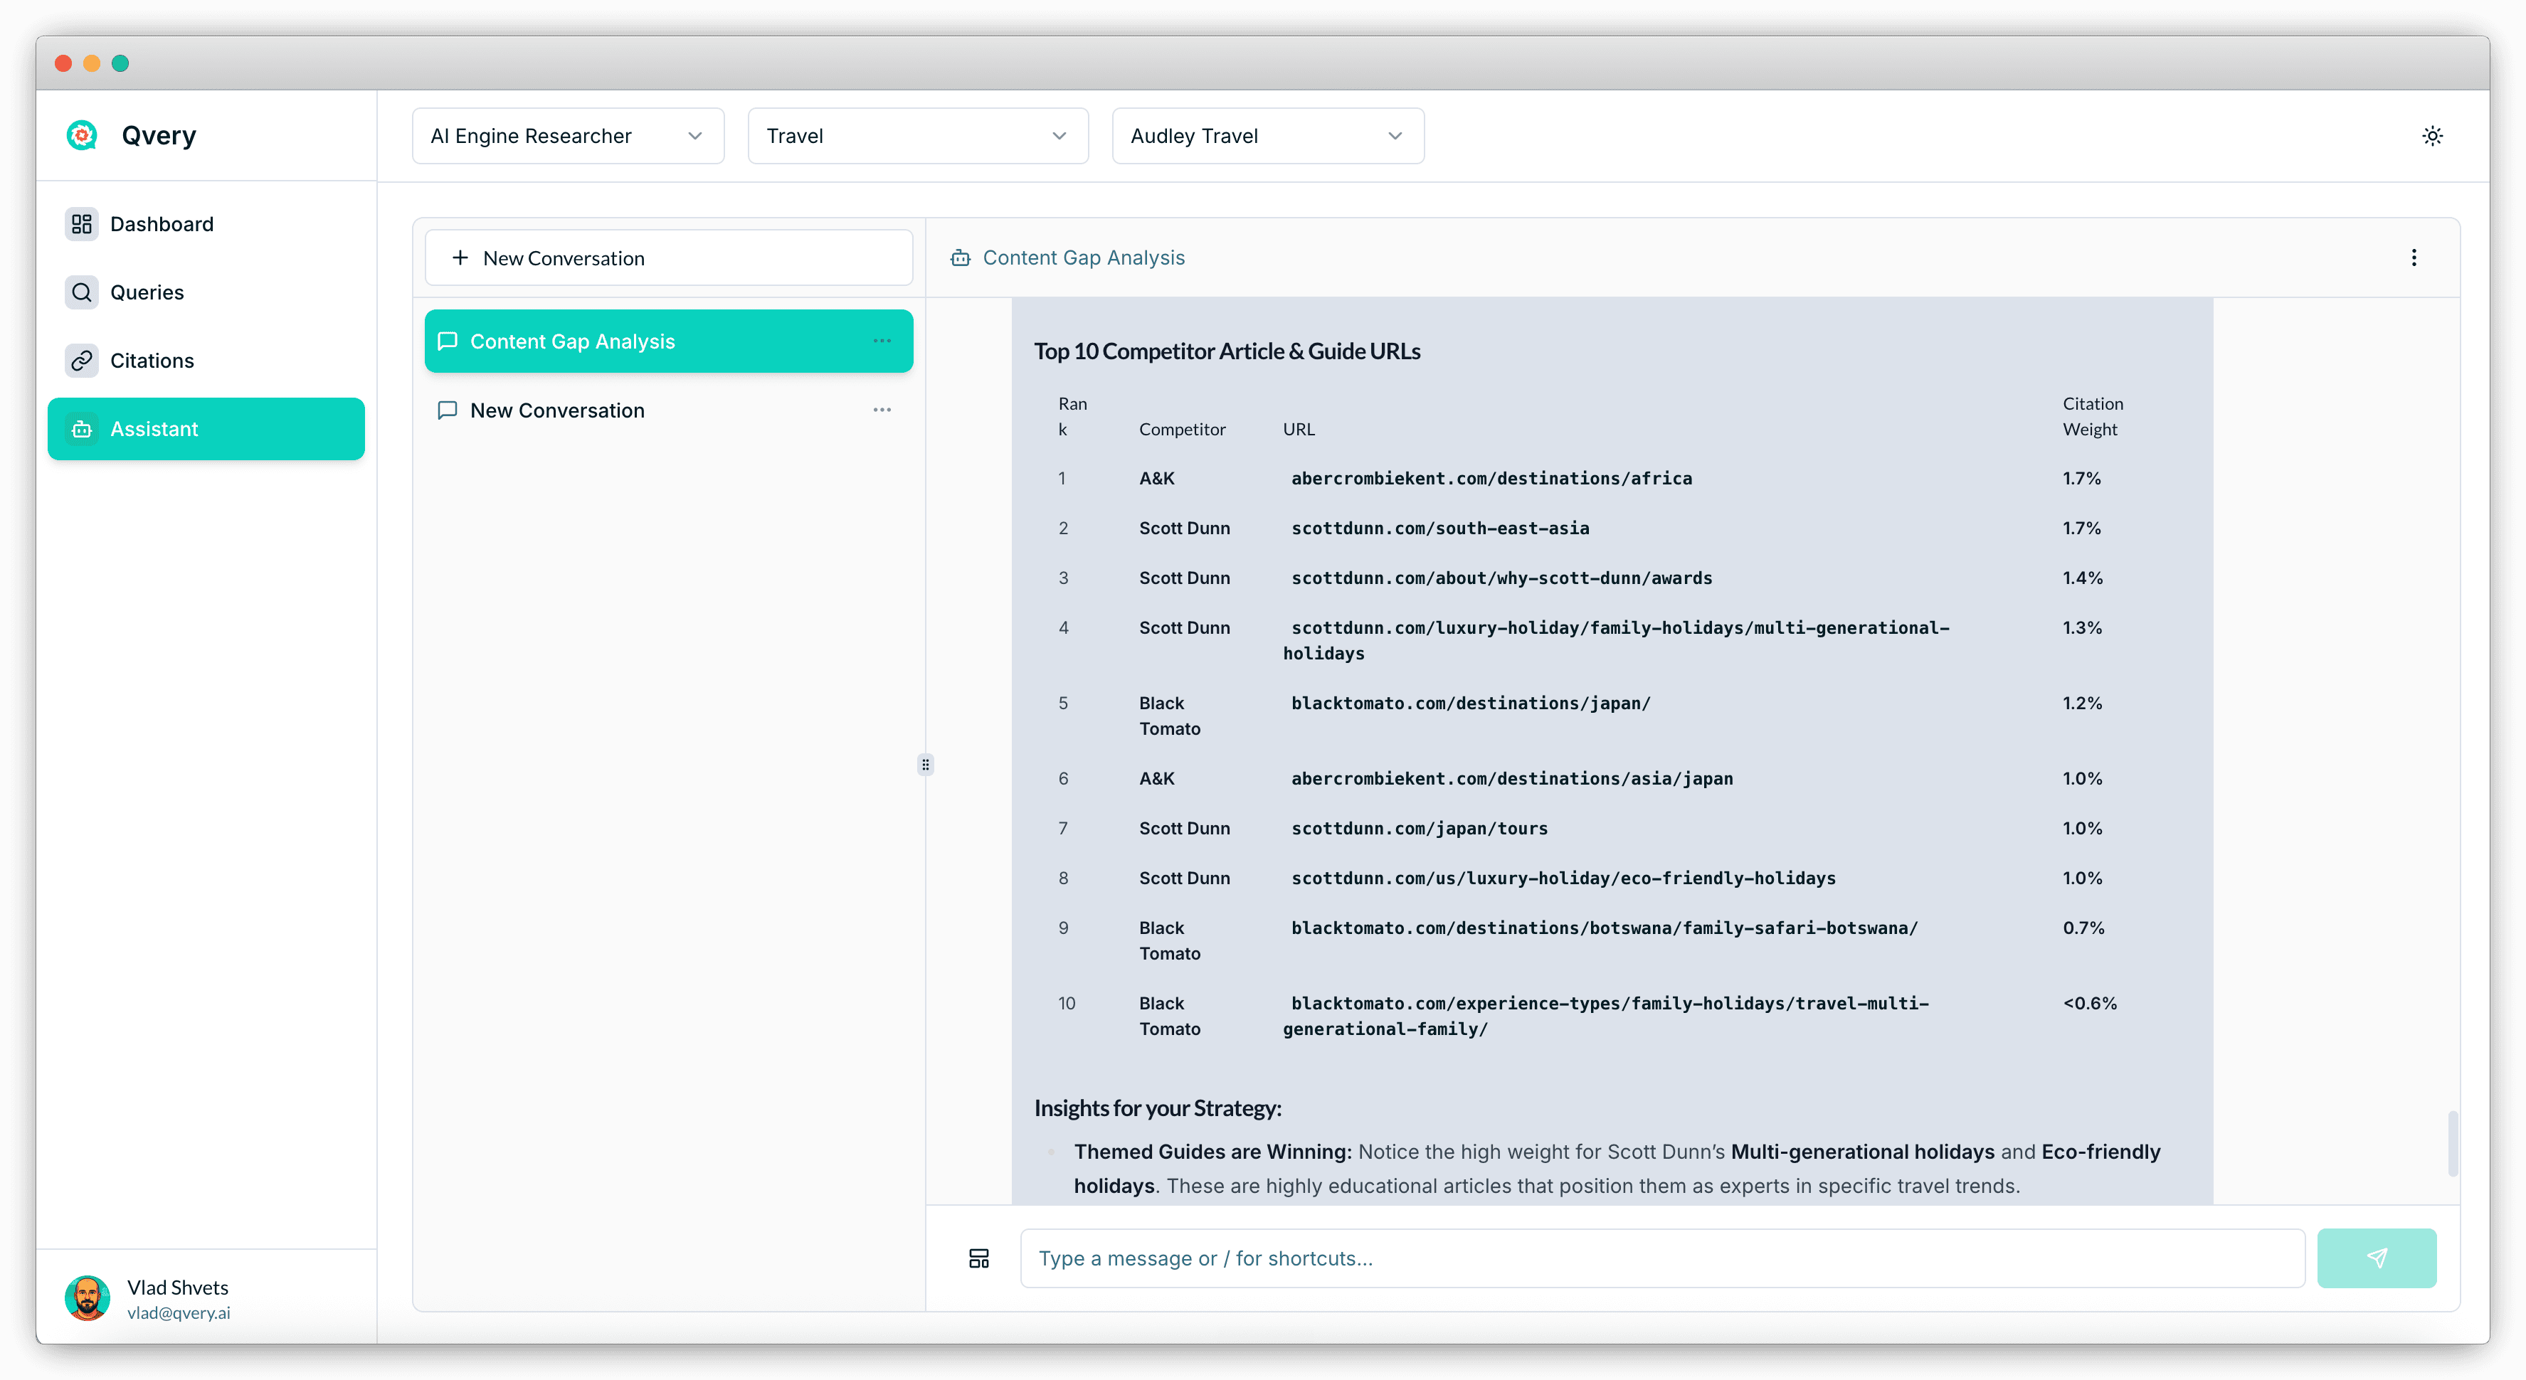Click the blacktomato.com/destinations/japan/ URL
Viewport: 2526px width, 1380px height.
coord(1470,704)
